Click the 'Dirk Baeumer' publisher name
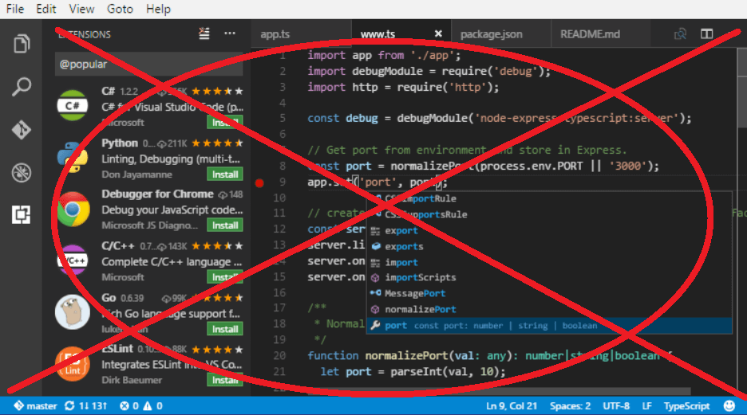747x415 pixels. (132, 380)
